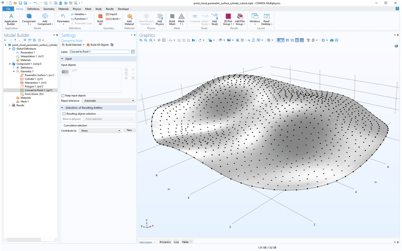
Task: Click inside the Label text field
Action: 99,52
